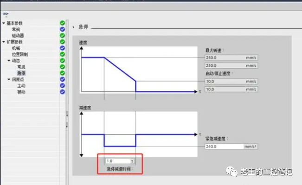
Task: Collapse the 动态 tree node
Action: 9,61
